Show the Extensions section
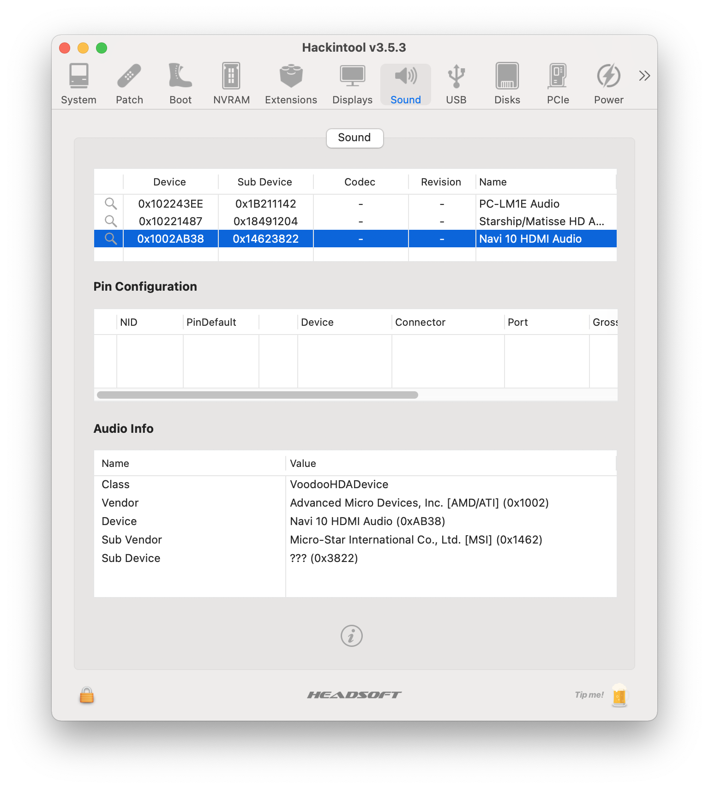This screenshot has width=709, height=789. (x=291, y=84)
